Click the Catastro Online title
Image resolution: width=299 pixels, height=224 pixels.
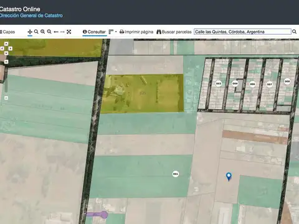pyautogui.click(x=20, y=9)
